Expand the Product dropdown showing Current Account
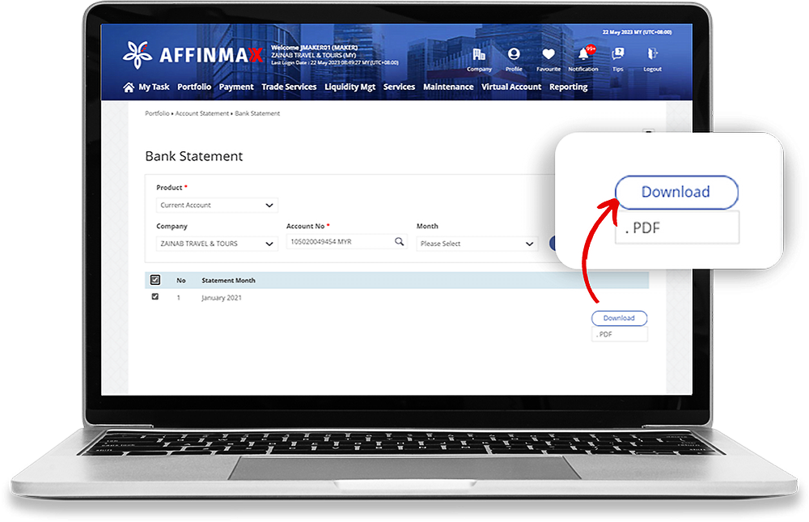809x522 pixels. pyautogui.click(x=217, y=205)
